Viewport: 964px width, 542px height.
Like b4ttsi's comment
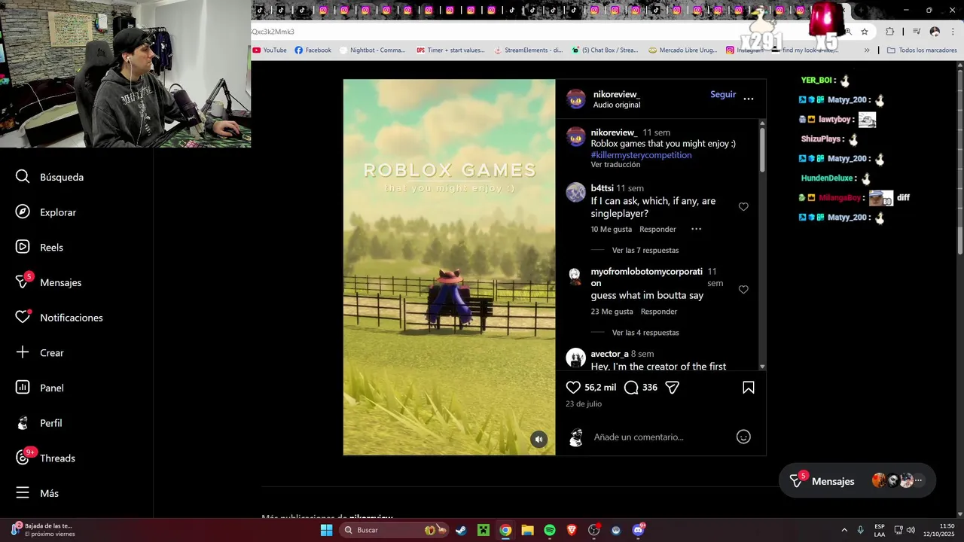point(743,206)
